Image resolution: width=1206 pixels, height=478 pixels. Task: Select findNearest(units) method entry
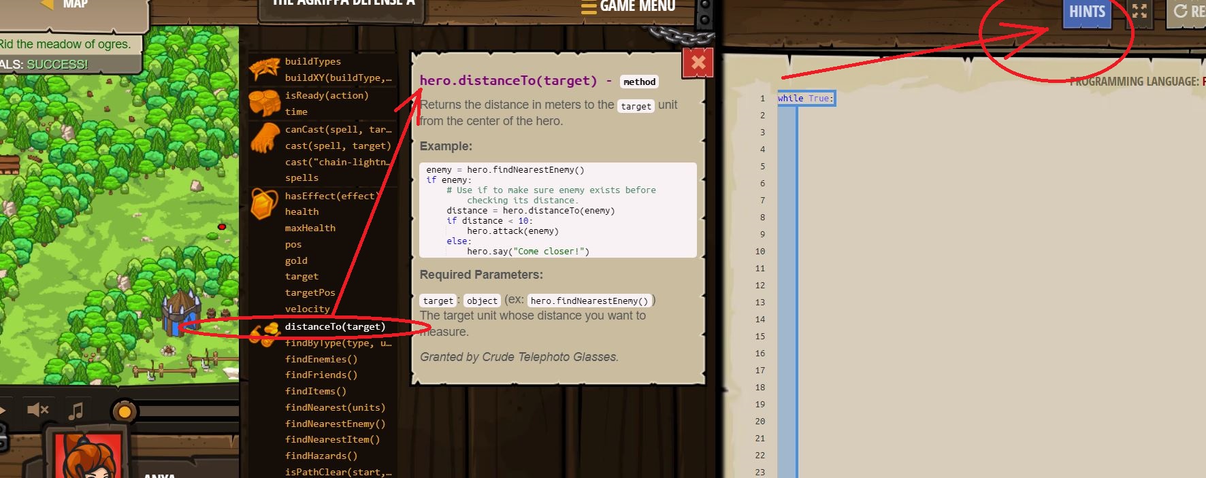(335, 407)
